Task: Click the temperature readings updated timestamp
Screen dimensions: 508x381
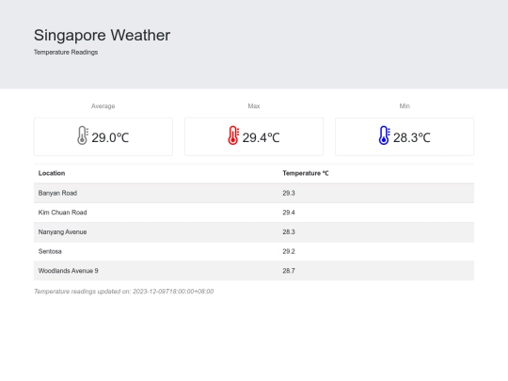Action: [x=124, y=292]
